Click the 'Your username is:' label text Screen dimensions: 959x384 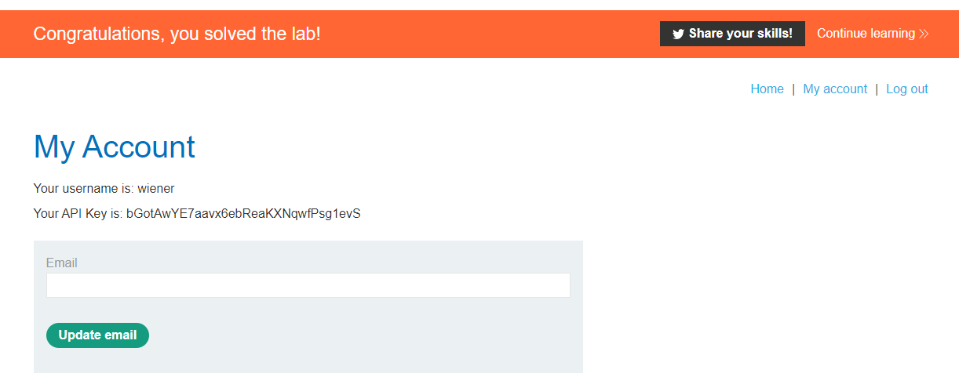coord(84,188)
